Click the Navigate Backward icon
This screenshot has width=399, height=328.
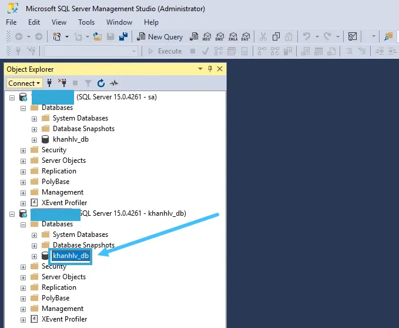point(19,37)
